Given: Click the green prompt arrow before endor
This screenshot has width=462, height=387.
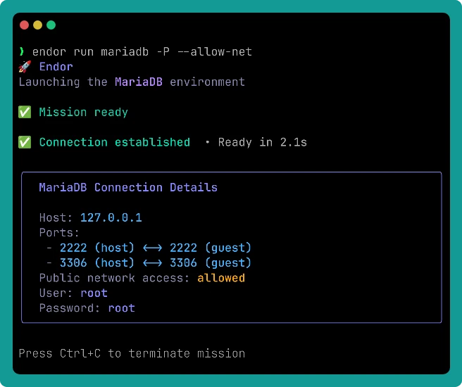Looking at the screenshot, I should (22, 52).
